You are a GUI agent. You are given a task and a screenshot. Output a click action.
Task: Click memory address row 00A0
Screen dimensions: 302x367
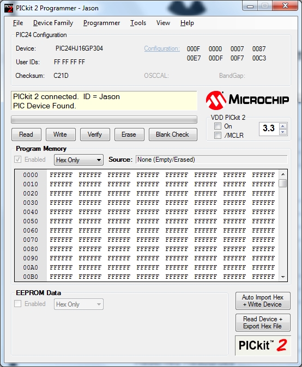(31, 267)
